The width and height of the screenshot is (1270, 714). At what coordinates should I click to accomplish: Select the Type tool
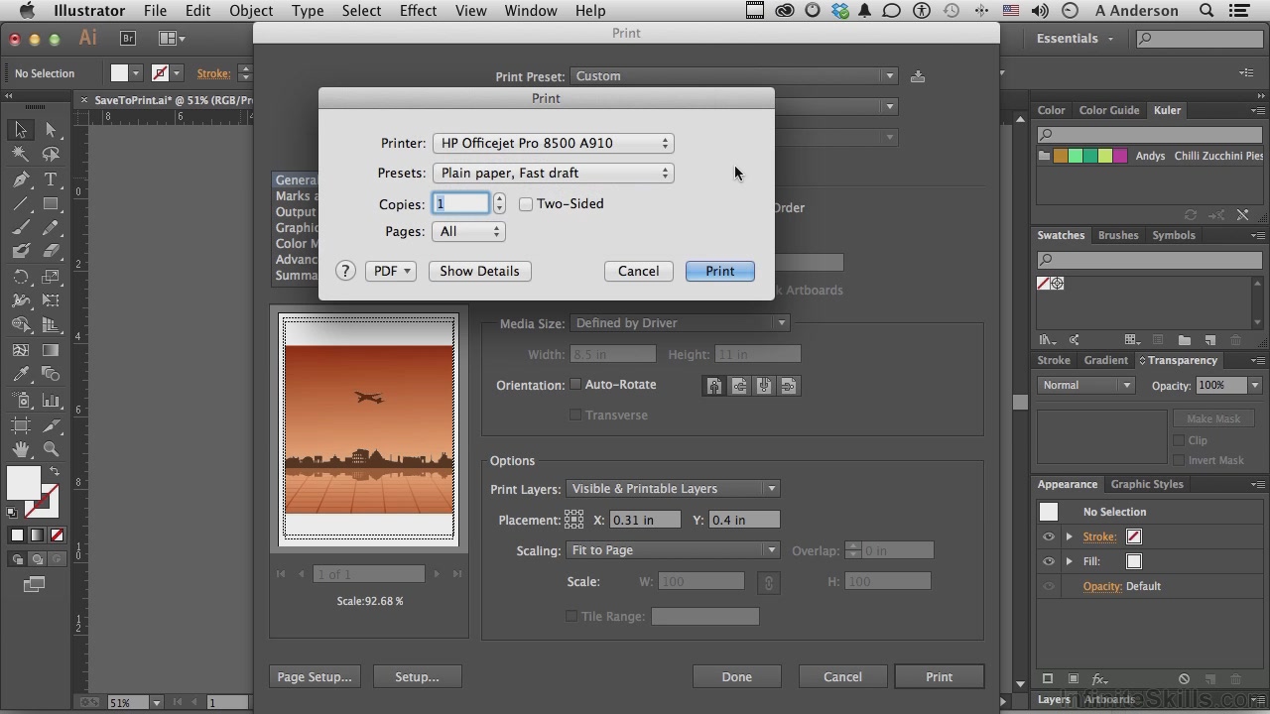click(51, 179)
